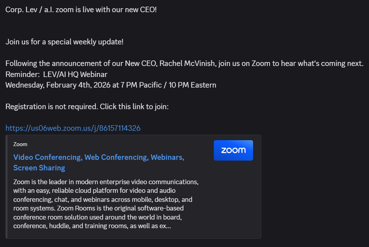This screenshot has width=369, height=247.
Task: Click the date "Wednesday, February 4th, 2026"
Action: tap(58, 85)
